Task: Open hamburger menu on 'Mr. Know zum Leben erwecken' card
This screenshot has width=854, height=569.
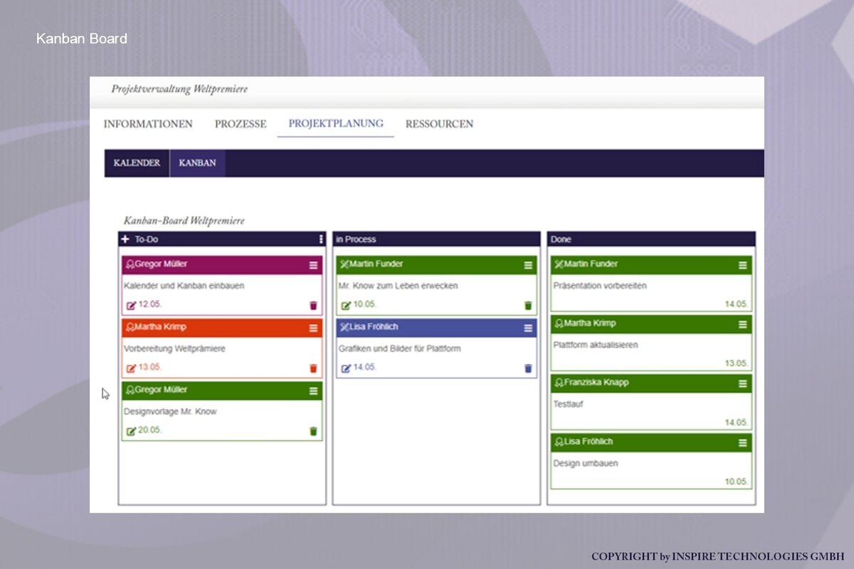Action: click(x=528, y=265)
